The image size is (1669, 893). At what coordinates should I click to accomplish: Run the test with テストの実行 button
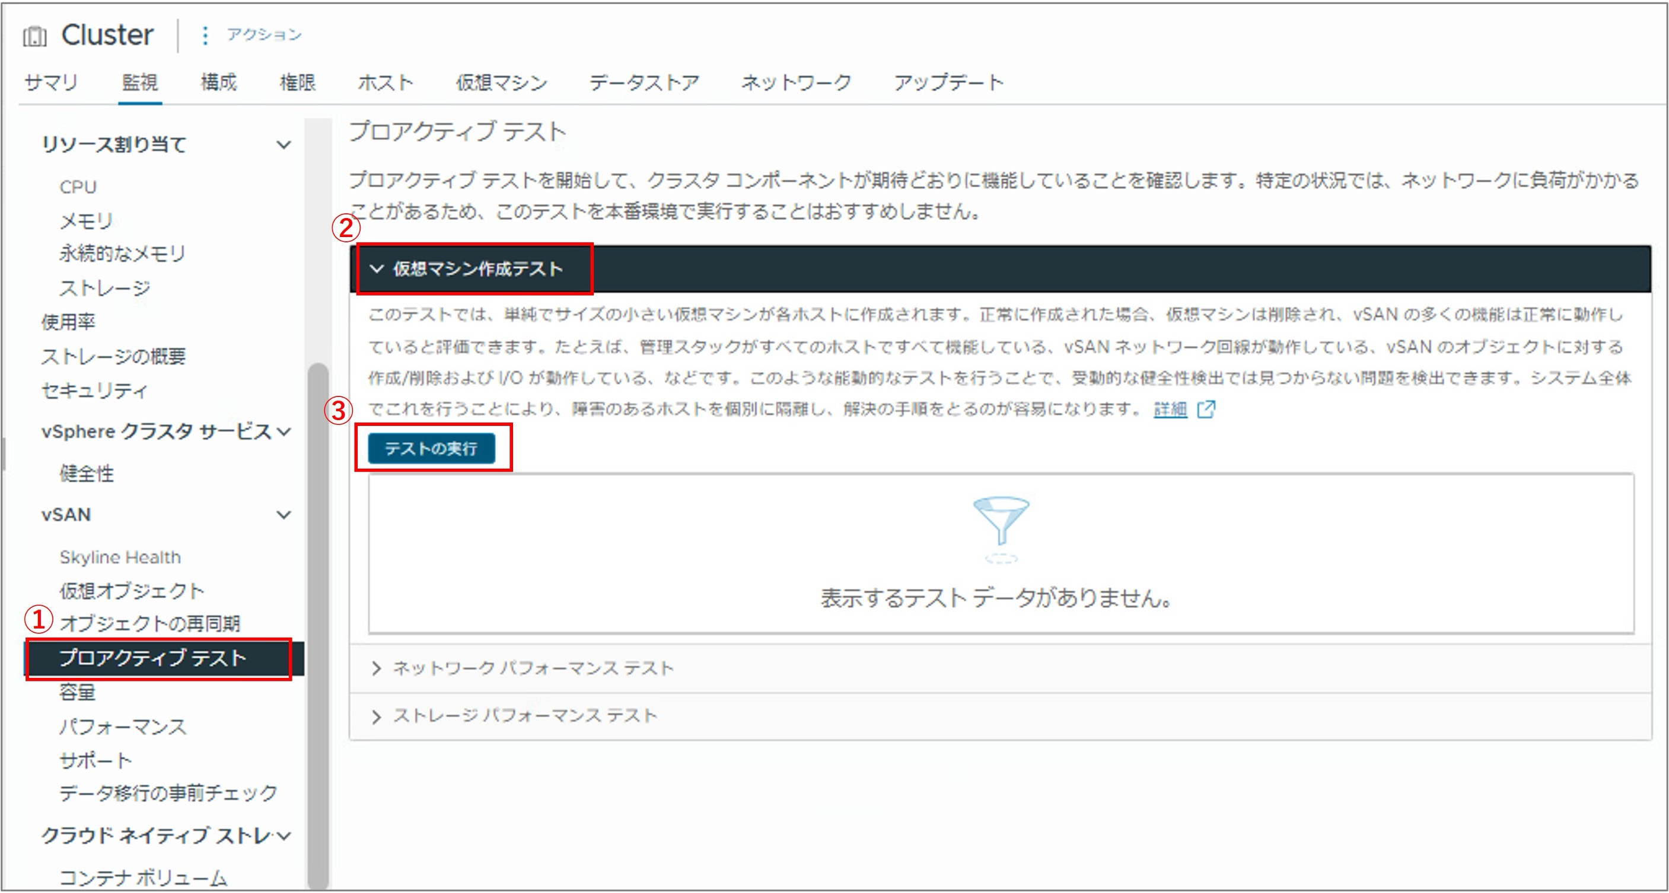pyautogui.click(x=432, y=449)
